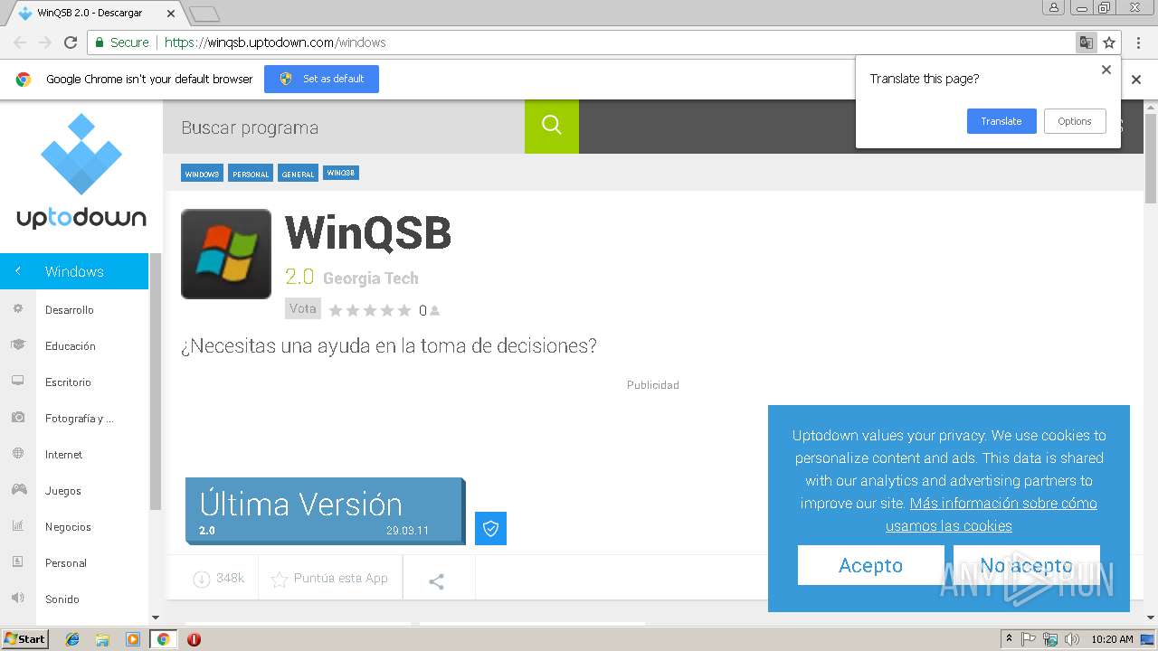Decline cookies with No acepto button
1158x651 pixels.
pos(1026,565)
